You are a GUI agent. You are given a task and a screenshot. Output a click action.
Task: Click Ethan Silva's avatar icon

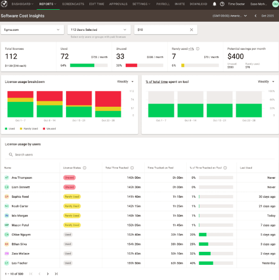pyautogui.click(x=7, y=244)
